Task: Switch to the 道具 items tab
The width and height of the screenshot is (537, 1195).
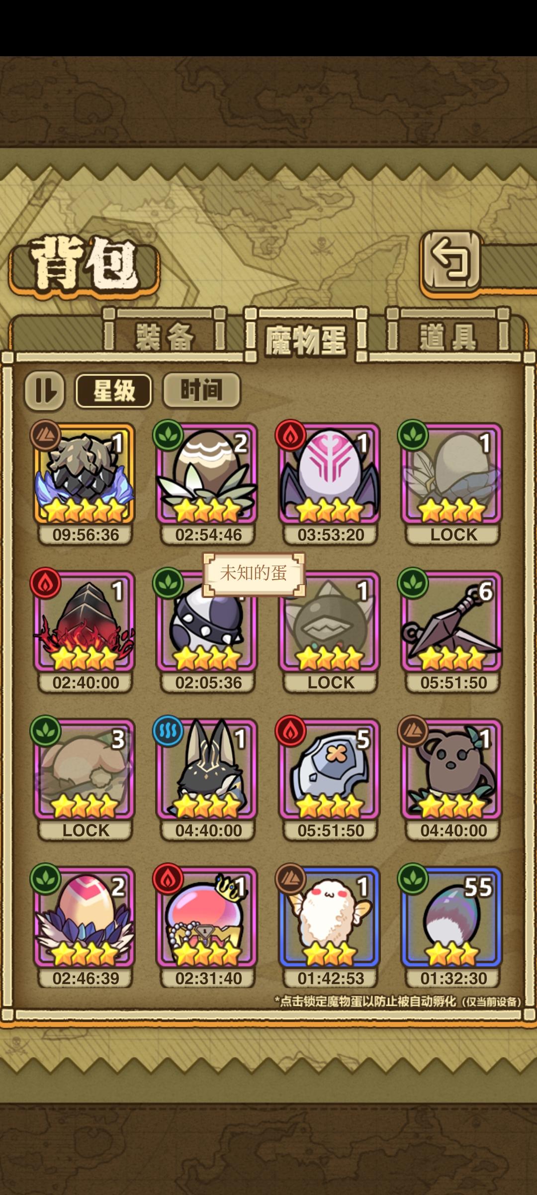Action: tap(448, 336)
